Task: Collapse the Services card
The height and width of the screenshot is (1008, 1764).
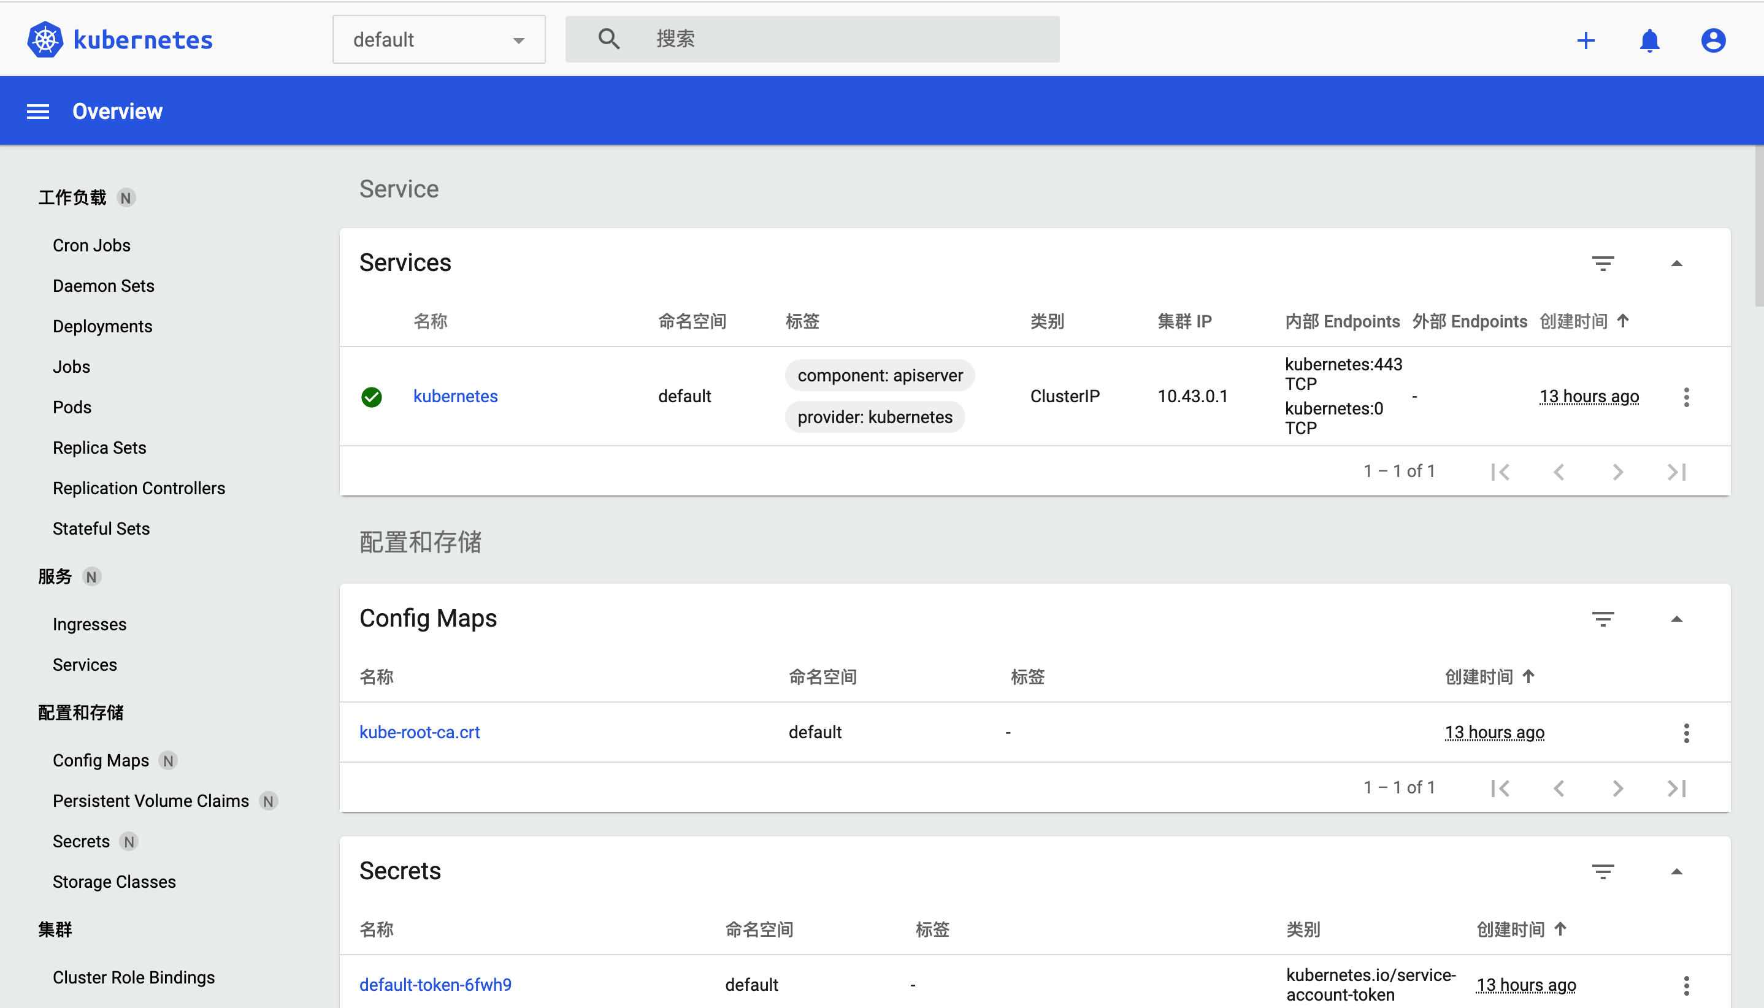Action: click(1676, 263)
